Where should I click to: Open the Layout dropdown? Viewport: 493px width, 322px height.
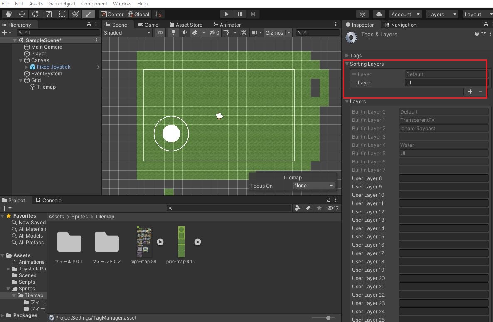[478, 14]
